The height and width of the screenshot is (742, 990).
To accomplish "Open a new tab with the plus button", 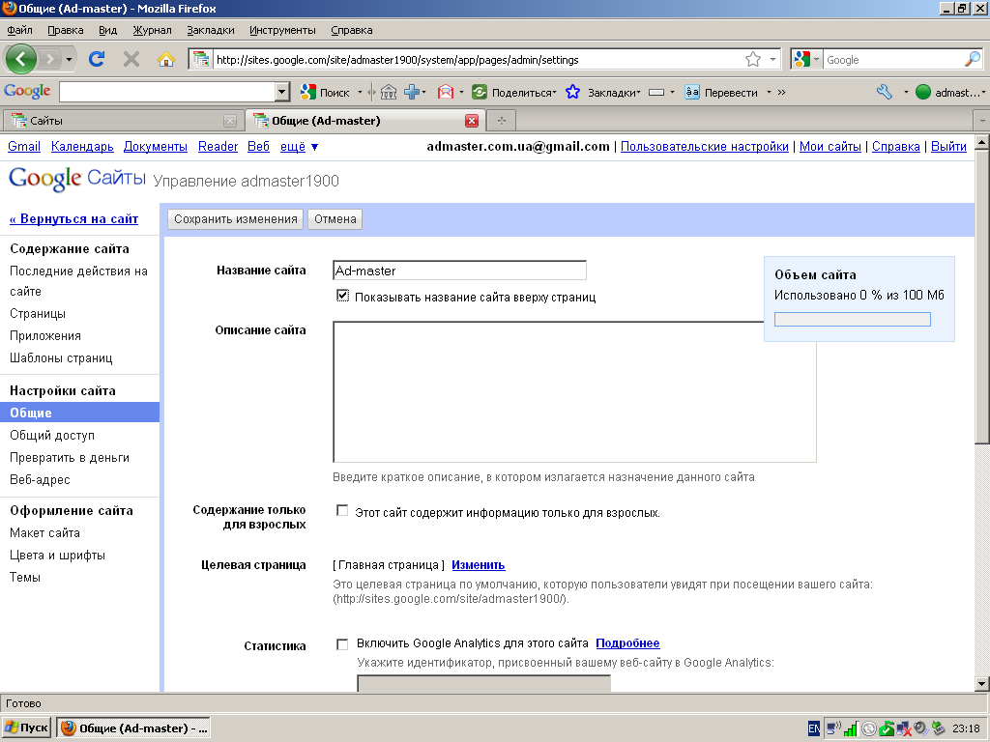I will (502, 120).
